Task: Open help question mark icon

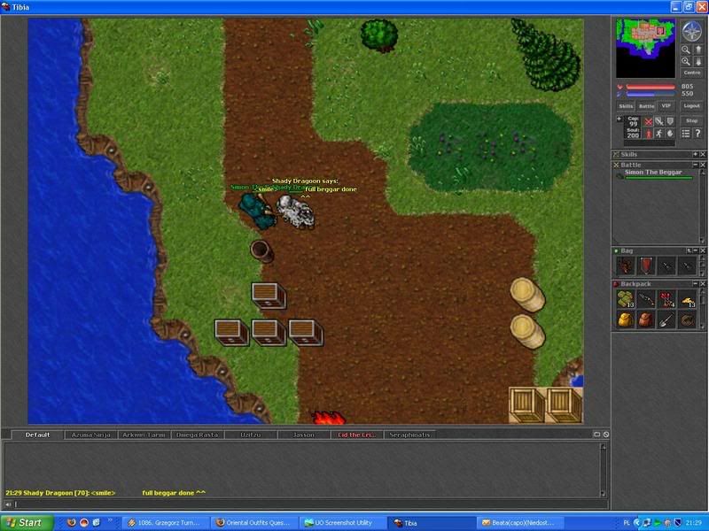Action: click(697, 134)
